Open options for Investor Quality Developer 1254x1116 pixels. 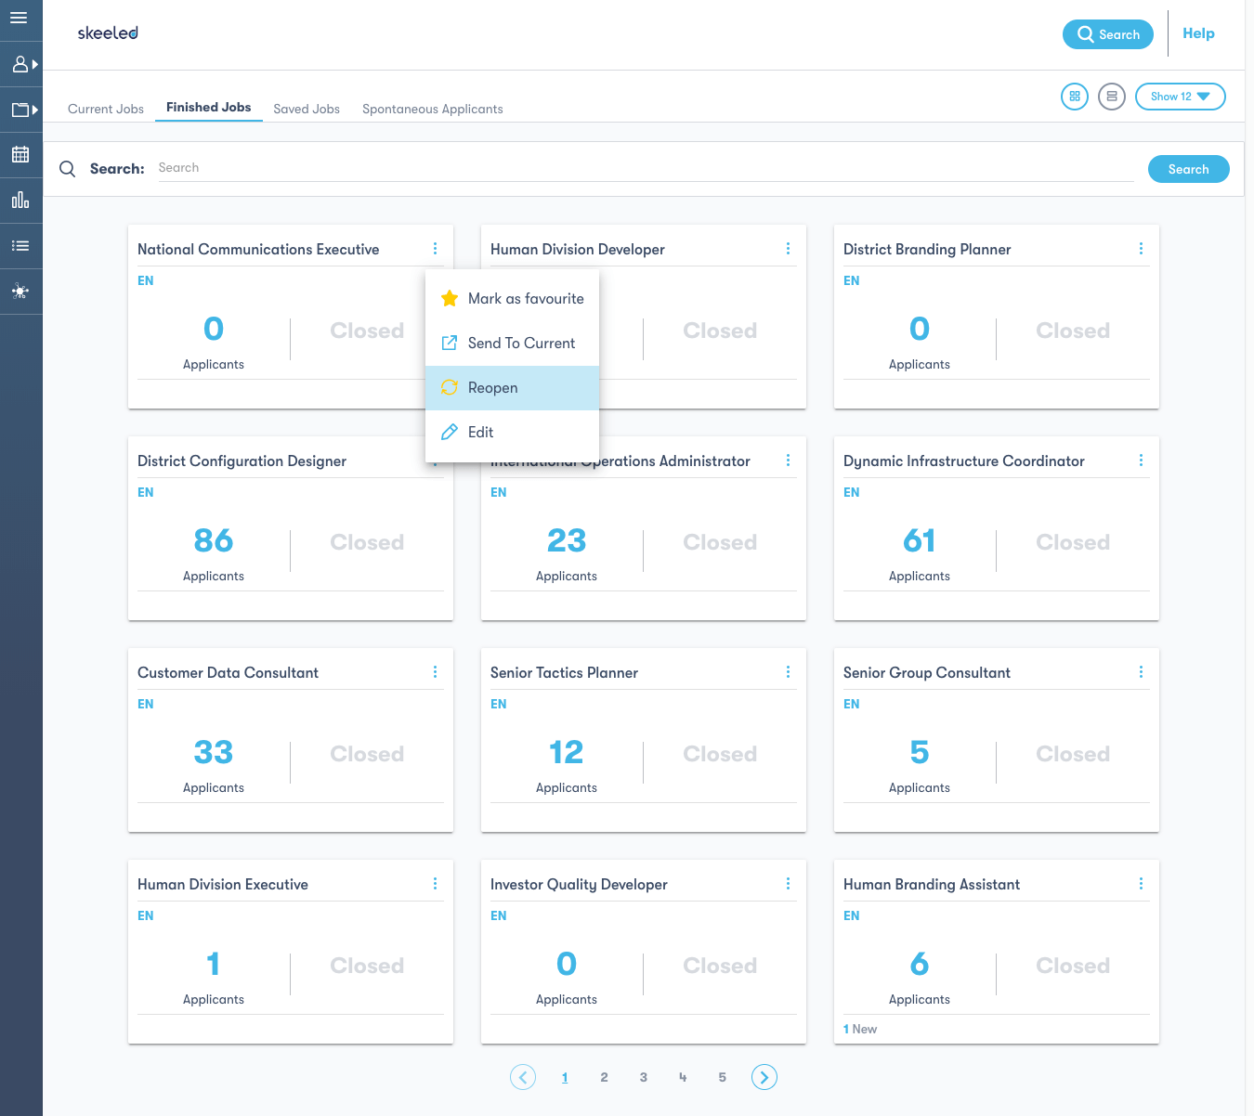pos(788,884)
